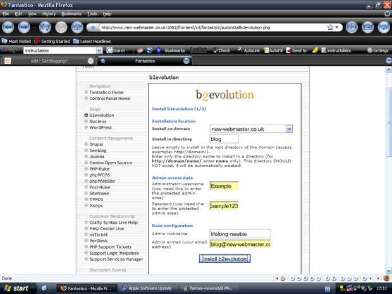The width and height of the screenshot is (392, 294).
Task: Open the Control Panel Home link
Action: pyautogui.click(x=110, y=99)
